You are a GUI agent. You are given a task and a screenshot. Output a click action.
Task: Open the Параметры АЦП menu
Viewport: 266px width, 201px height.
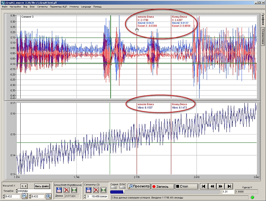pyautogui.click(x=59, y=7)
